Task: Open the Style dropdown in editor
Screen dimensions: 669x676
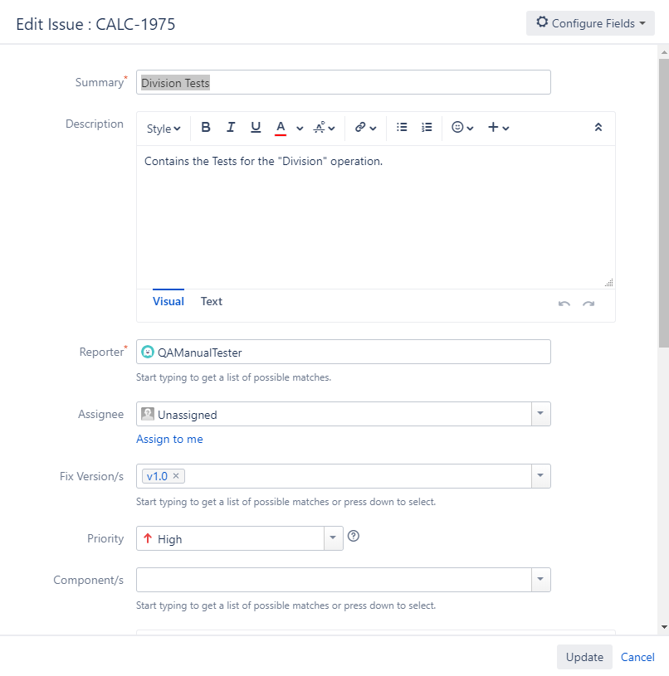Action: [x=164, y=129]
